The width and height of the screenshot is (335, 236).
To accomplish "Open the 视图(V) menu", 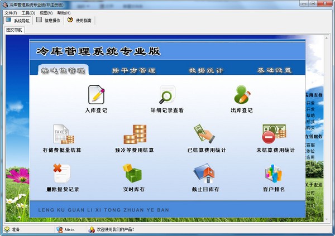I will coord(46,13).
